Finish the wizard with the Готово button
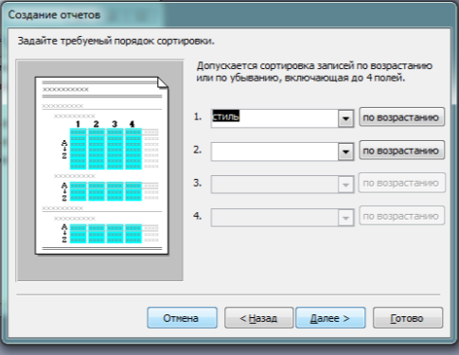The image size is (459, 355). click(408, 318)
